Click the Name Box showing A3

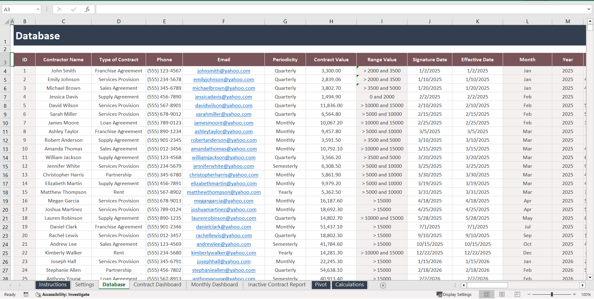tap(19, 9)
